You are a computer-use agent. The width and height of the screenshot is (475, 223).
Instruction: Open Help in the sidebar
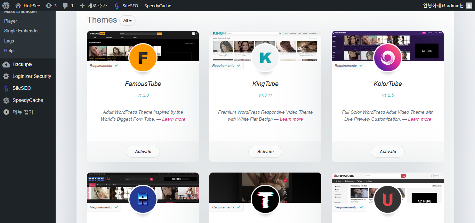pyautogui.click(x=9, y=50)
